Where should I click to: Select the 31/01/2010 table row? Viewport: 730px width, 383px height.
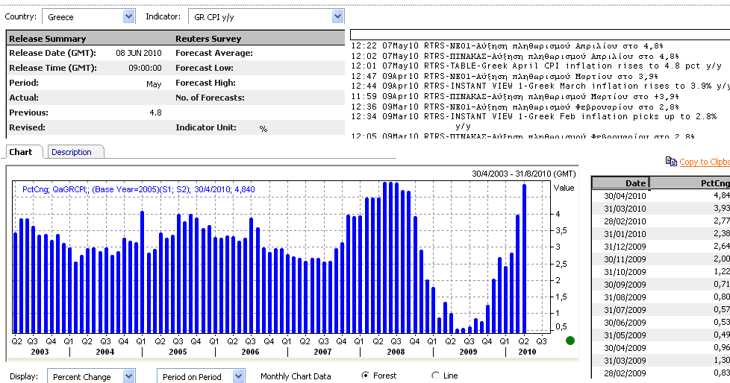click(x=661, y=233)
